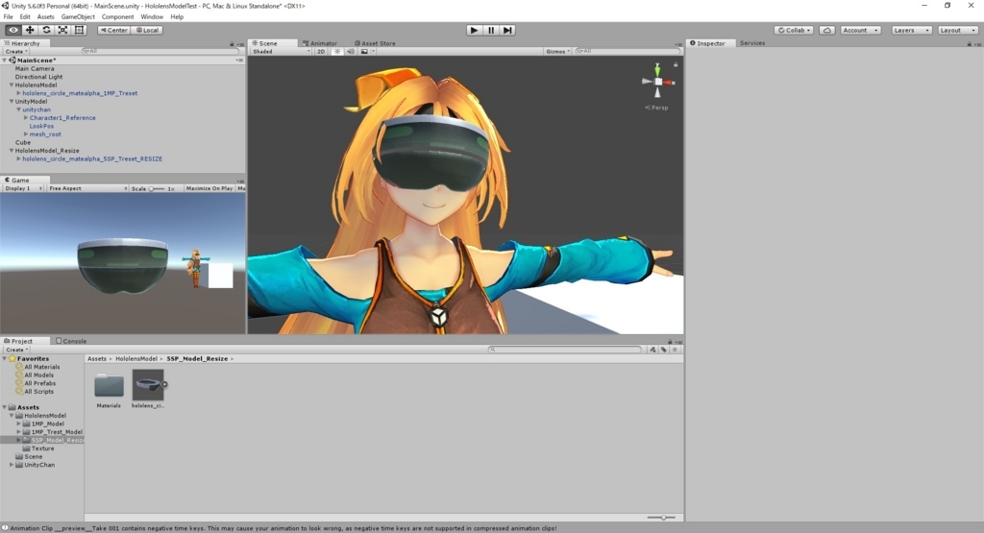Click the Project search field
Image resolution: width=984 pixels, height=533 pixels.
pos(565,350)
